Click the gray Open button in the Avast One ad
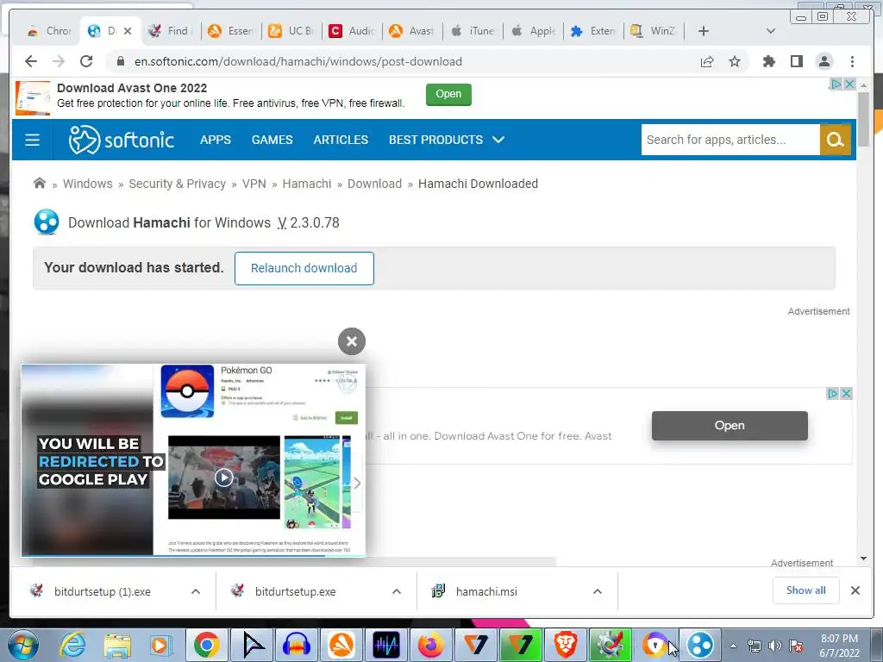 click(730, 426)
